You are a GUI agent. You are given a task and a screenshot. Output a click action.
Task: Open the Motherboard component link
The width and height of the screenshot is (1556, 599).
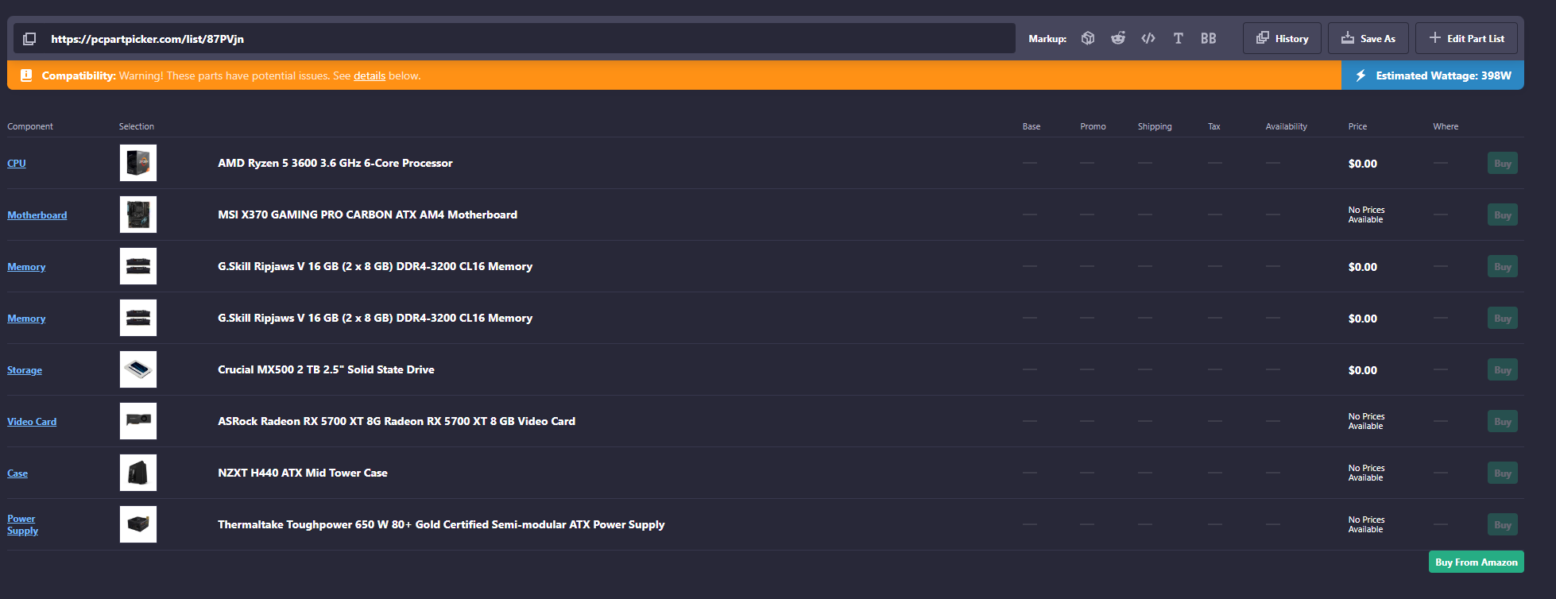(x=37, y=214)
